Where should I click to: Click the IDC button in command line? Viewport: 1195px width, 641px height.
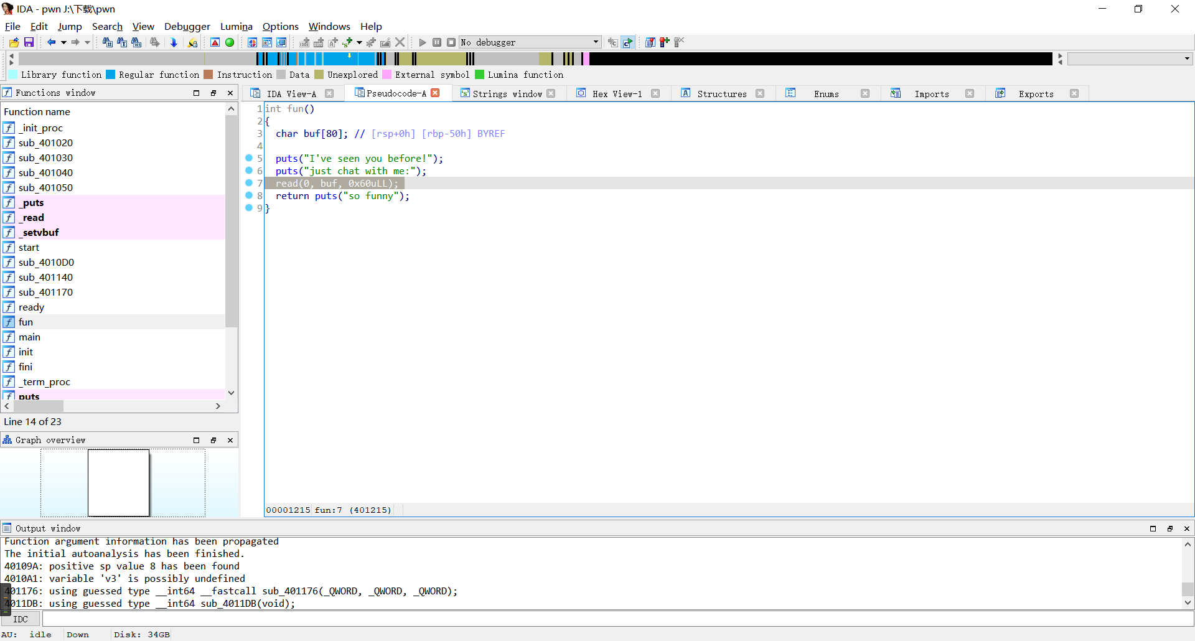[21, 619]
